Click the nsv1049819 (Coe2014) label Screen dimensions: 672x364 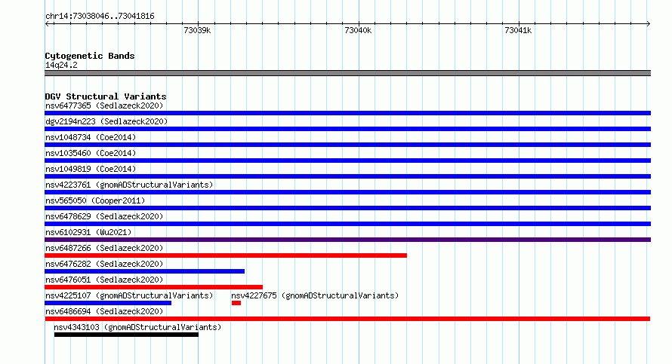[91, 169]
